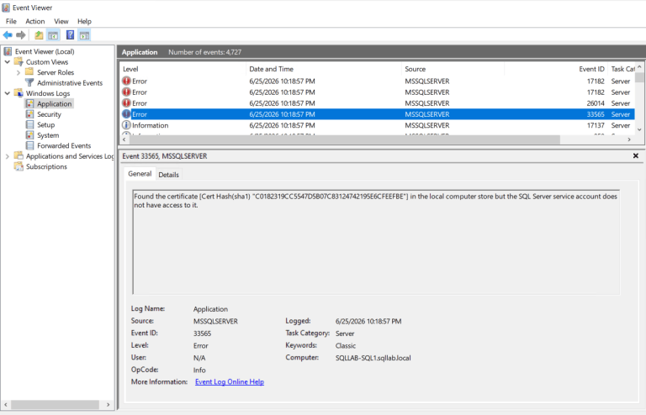Viewport: 646px width, 415px height.
Task: Click the Up one level folder icon
Action: coord(39,35)
